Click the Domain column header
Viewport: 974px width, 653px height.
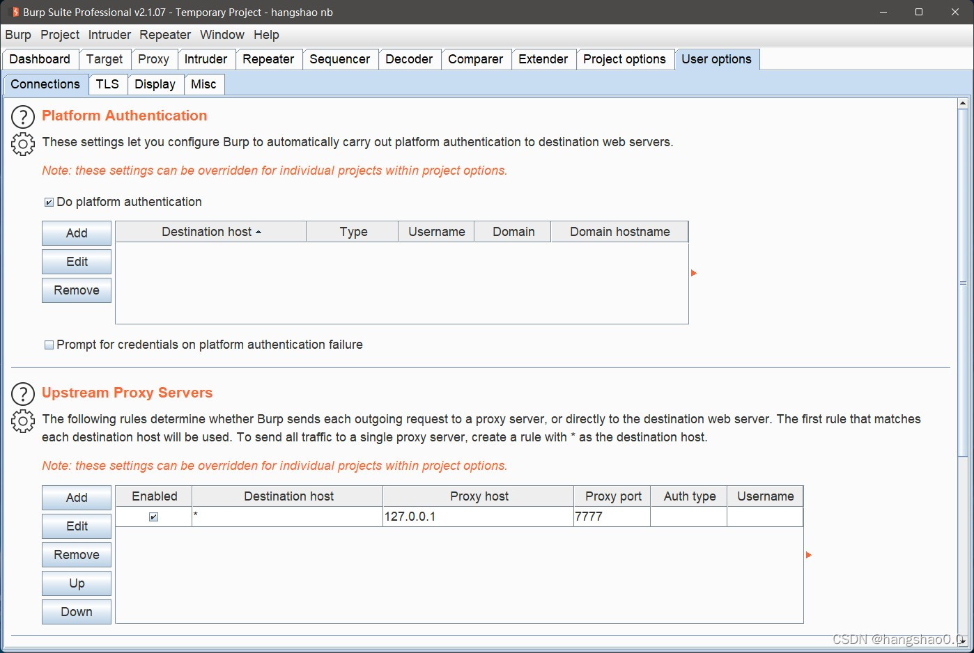(513, 232)
